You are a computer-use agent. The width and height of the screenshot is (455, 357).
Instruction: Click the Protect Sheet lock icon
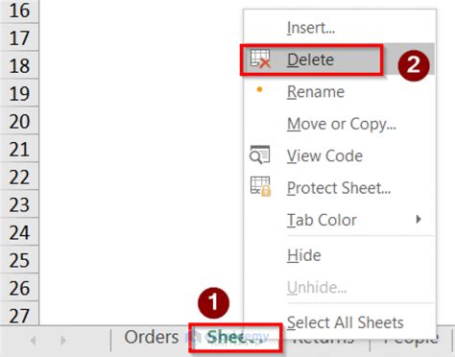[260, 186]
